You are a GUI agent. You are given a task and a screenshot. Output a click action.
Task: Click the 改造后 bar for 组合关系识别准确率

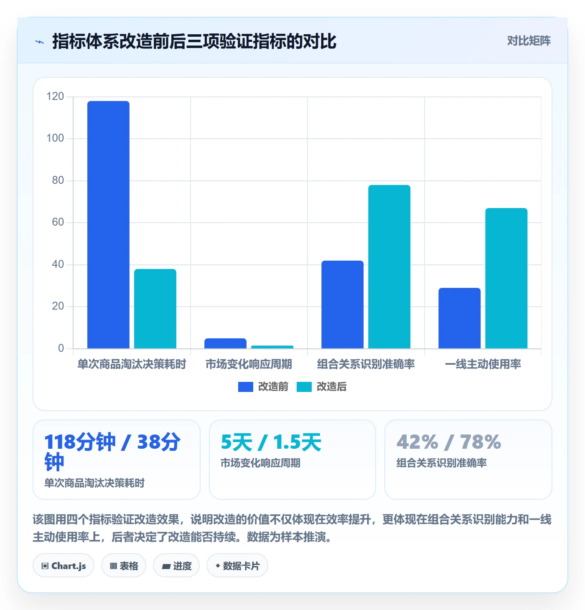coord(389,267)
